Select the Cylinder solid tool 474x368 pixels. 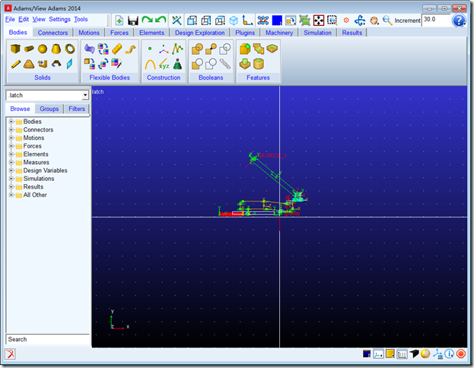click(x=29, y=49)
